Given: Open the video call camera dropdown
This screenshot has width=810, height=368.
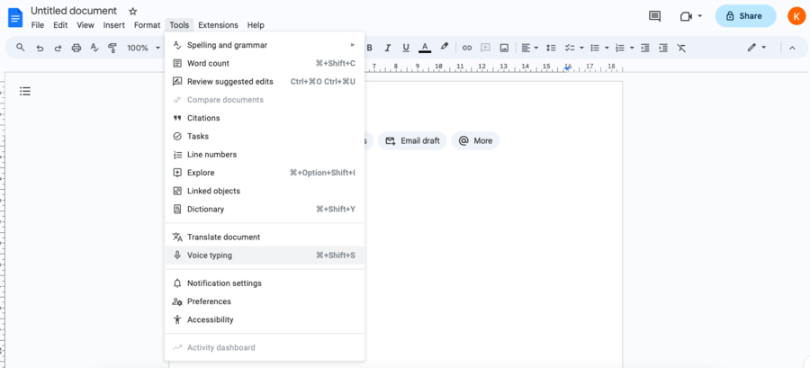Looking at the screenshot, I should click(x=691, y=16).
